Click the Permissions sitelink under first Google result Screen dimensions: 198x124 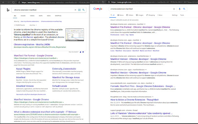[115, 35]
